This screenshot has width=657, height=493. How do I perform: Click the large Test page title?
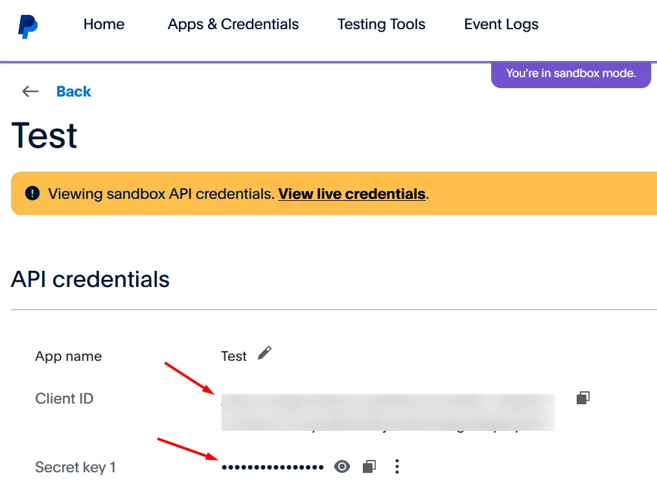point(45,135)
